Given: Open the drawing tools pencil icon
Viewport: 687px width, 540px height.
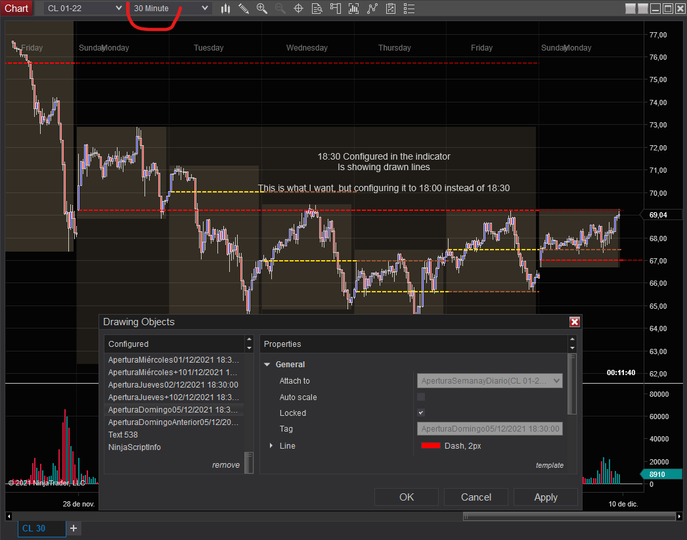Looking at the screenshot, I should click(244, 9).
